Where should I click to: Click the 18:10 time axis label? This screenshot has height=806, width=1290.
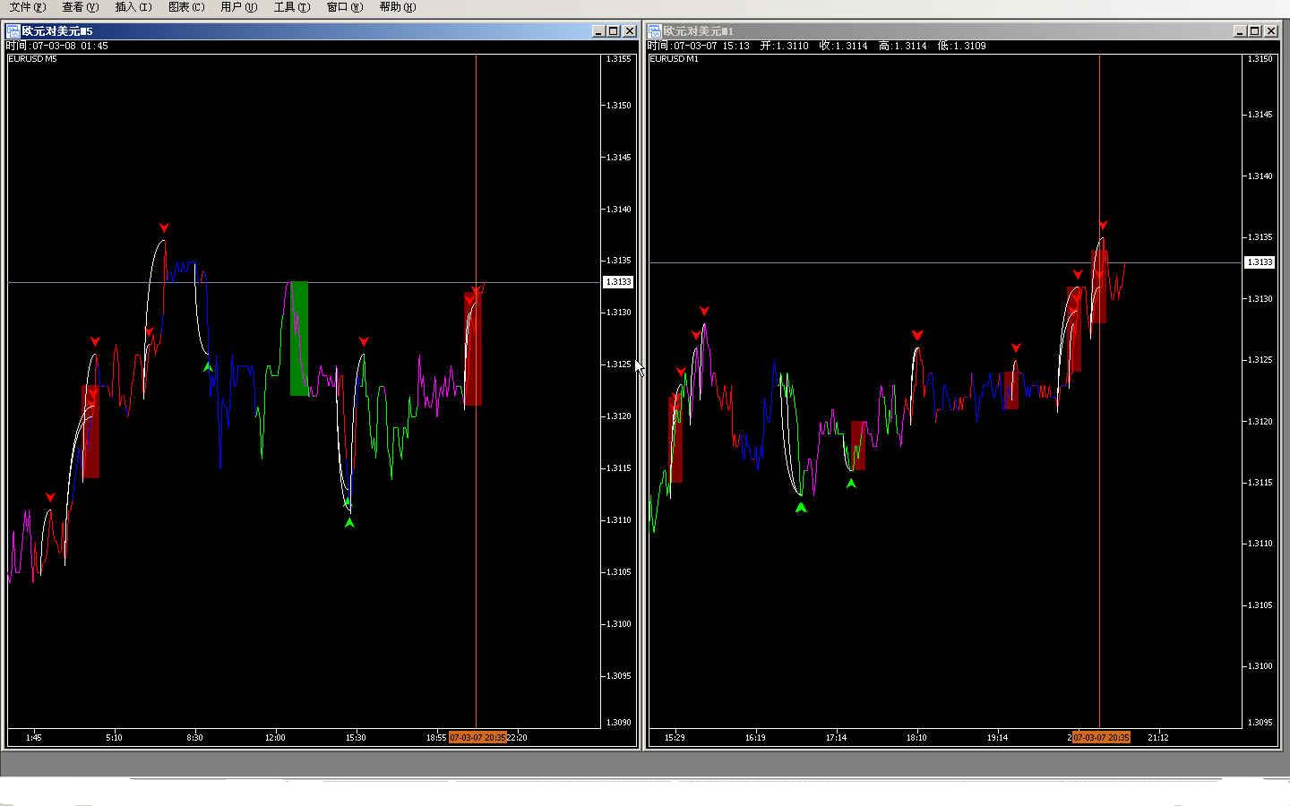pyautogui.click(x=916, y=738)
